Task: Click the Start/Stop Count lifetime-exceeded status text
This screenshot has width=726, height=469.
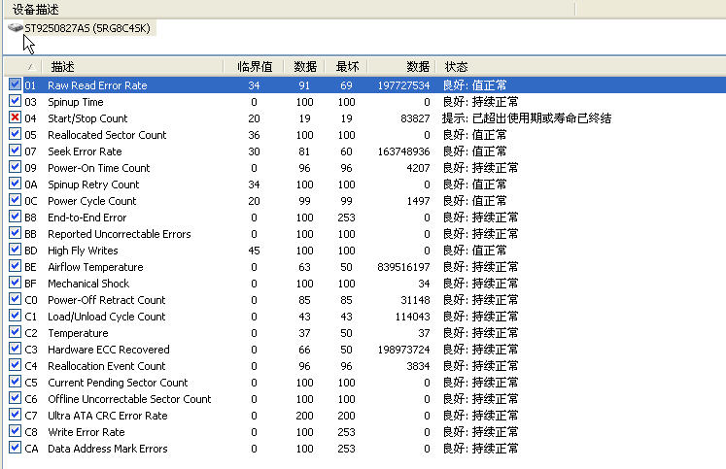Action: pyautogui.click(x=526, y=118)
